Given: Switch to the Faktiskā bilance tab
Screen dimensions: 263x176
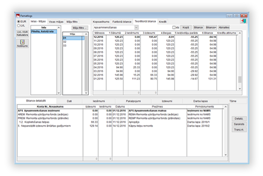Looking at the screenshot, I should (122, 22).
